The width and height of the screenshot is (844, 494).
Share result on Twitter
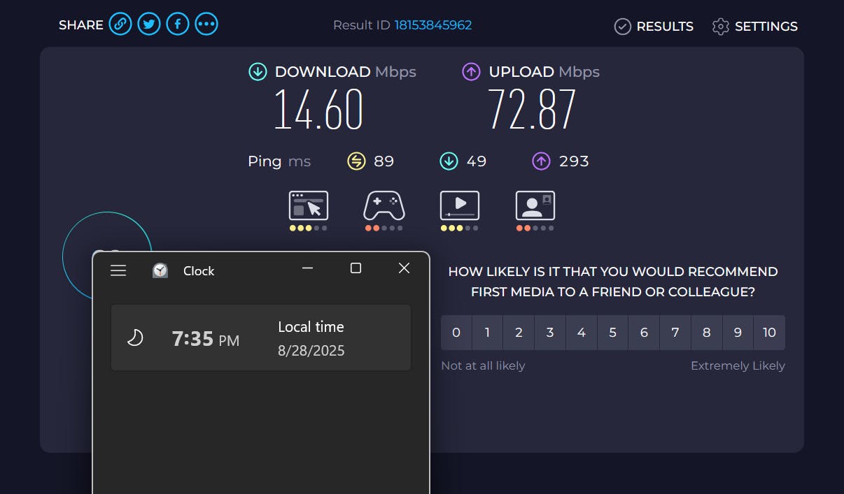149,24
